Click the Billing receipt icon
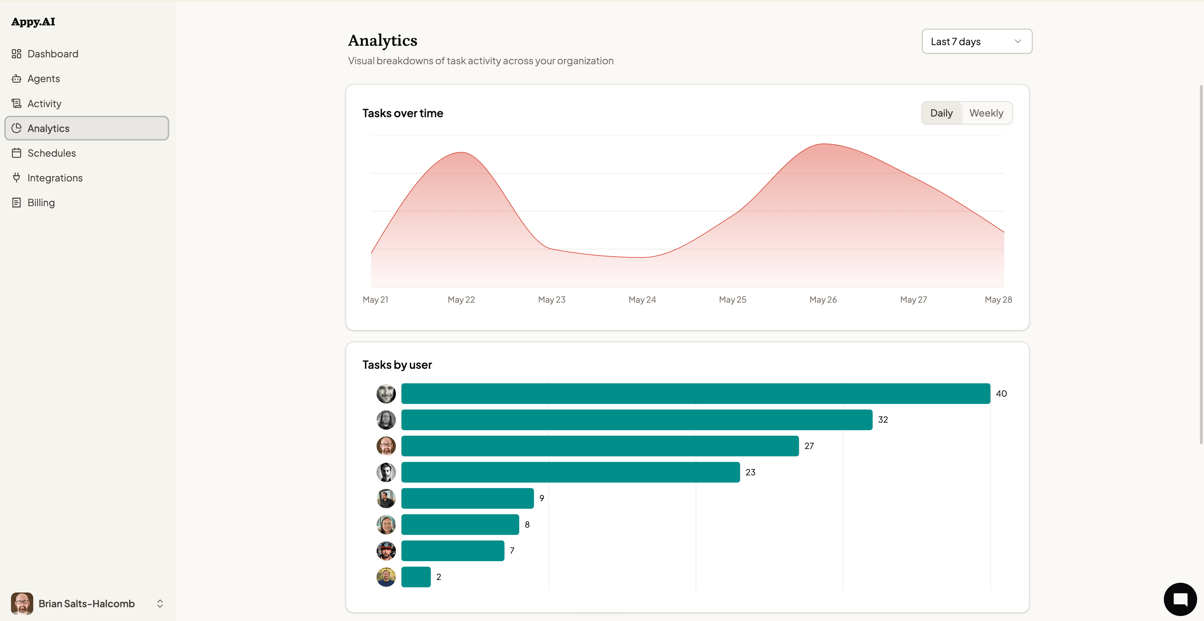Screen dimensions: 1204x621 (16, 202)
